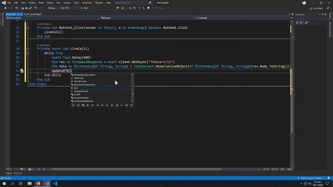333x187 pixels.
Task: Click the Live Share button
Action: pos(316,8)
